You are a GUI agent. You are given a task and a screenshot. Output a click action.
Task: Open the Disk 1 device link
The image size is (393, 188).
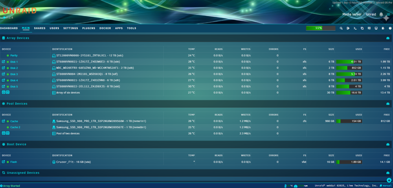click(x=14, y=62)
